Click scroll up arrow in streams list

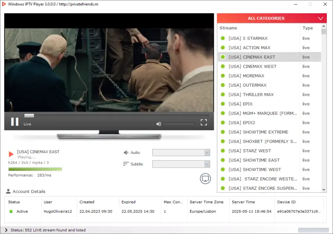[324, 26]
